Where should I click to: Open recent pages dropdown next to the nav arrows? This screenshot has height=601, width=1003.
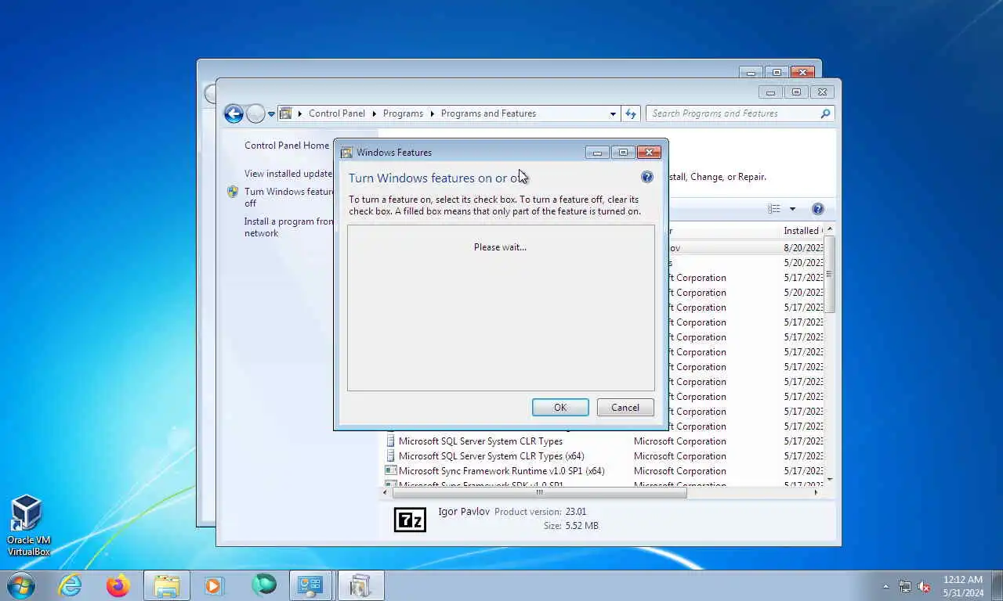(x=272, y=114)
